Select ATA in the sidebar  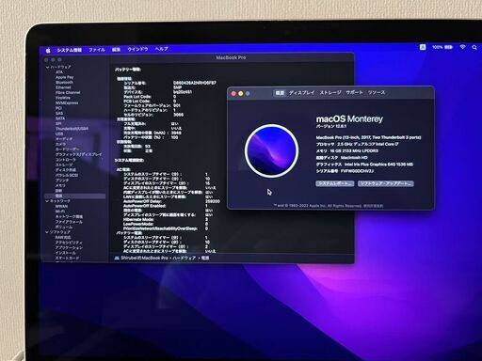(59, 72)
